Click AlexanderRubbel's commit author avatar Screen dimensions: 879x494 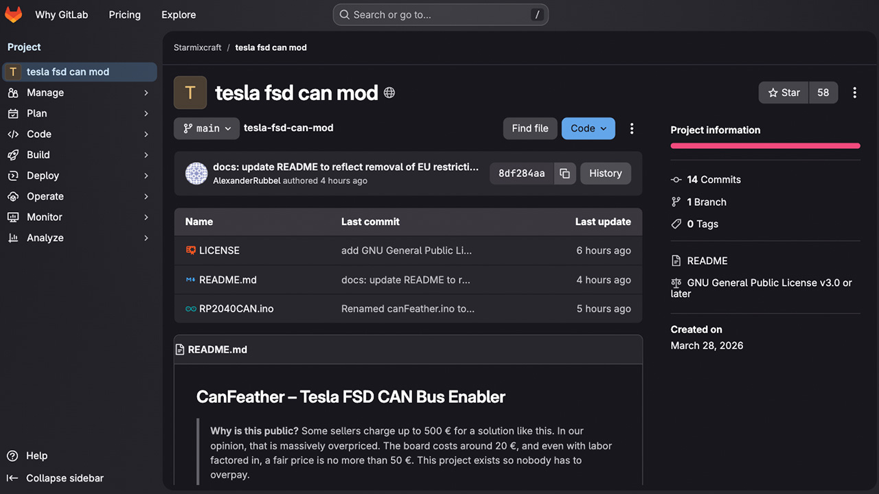click(196, 174)
